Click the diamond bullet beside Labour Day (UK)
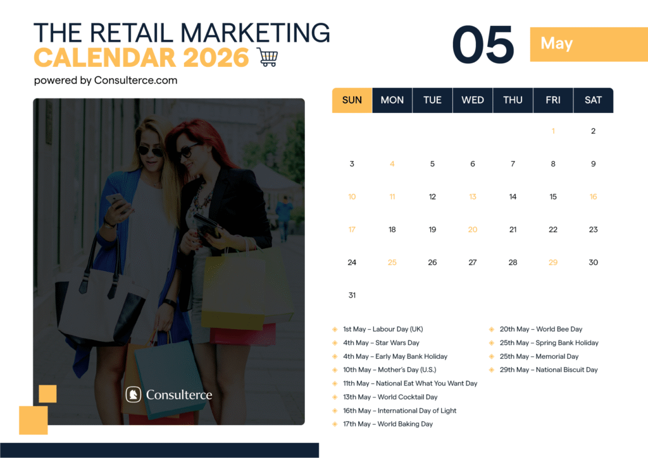This screenshot has width=648, height=458. (x=335, y=329)
